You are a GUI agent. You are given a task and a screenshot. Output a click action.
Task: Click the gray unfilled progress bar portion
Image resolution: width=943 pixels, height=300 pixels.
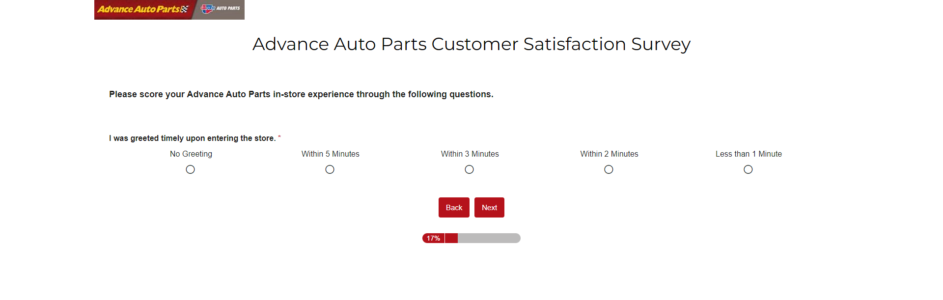click(x=489, y=238)
